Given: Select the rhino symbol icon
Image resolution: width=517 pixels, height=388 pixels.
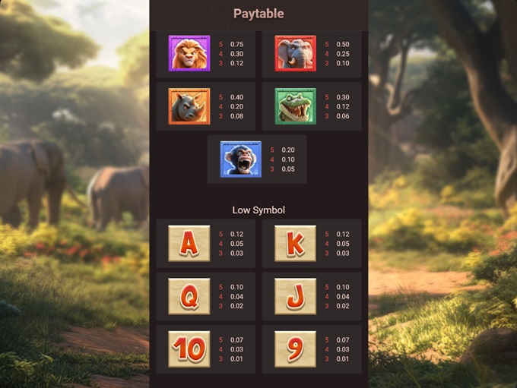Looking at the screenshot, I should (x=189, y=106).
